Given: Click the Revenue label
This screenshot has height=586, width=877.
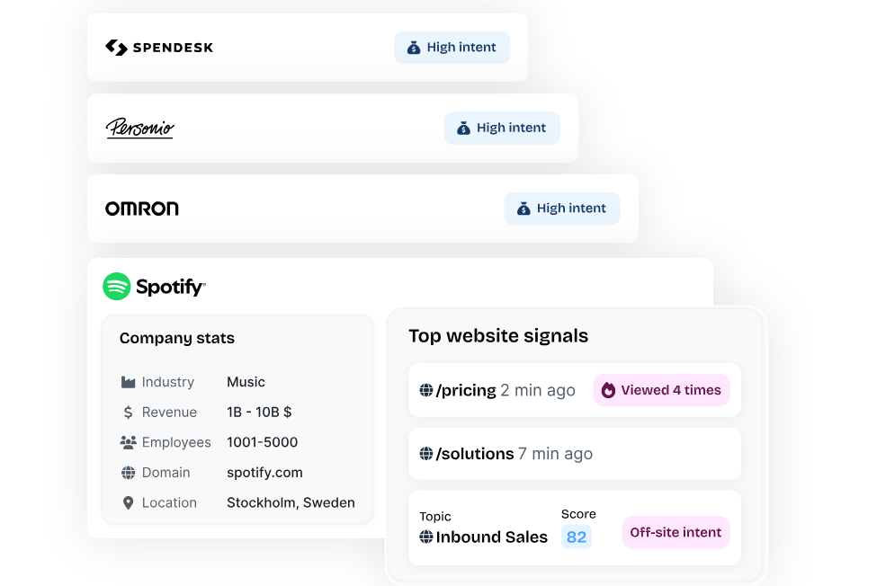Looking at the screenshot, I should point(169,413).
